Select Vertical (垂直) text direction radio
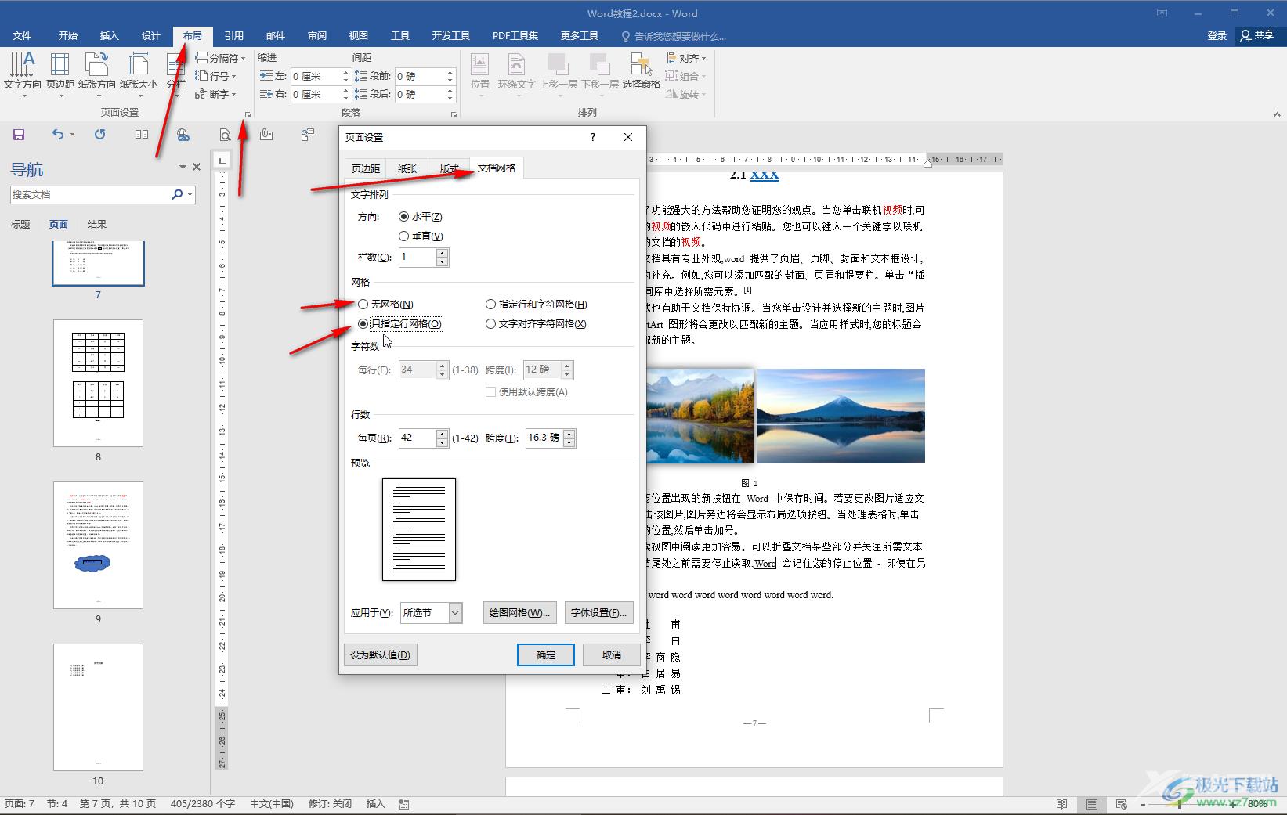The height and width of the screenshot is (815, 1287). click(403, 236)
